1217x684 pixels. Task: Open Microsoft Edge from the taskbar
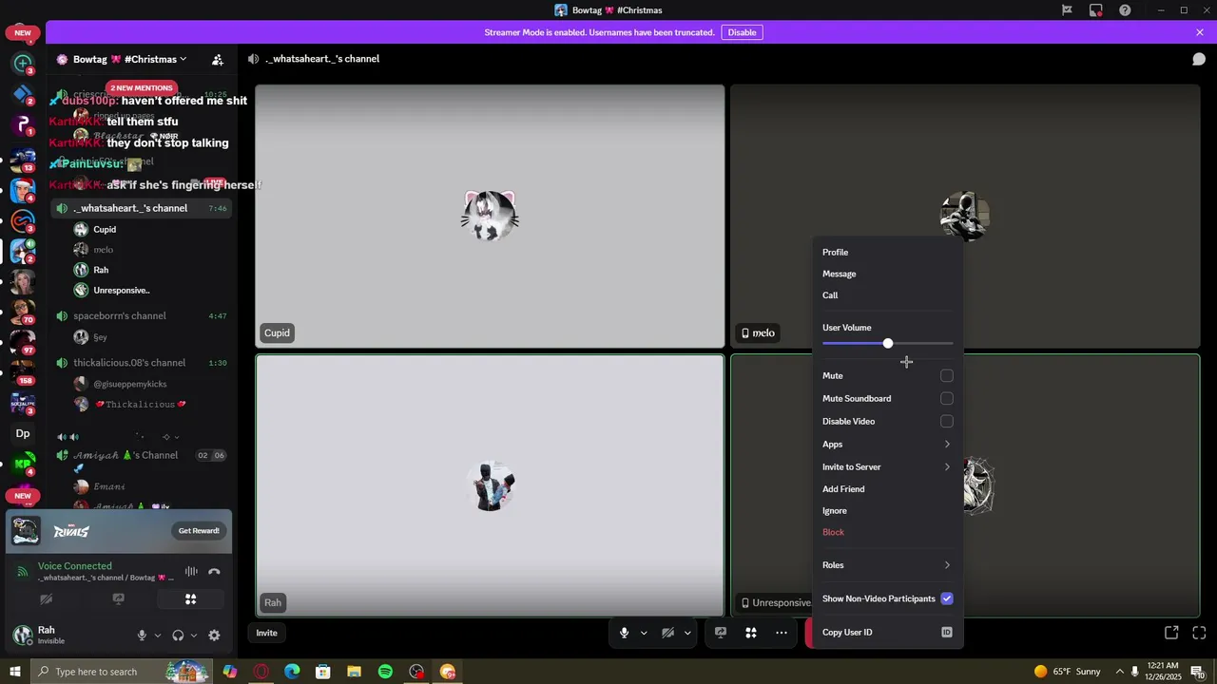tap(292, 672)
